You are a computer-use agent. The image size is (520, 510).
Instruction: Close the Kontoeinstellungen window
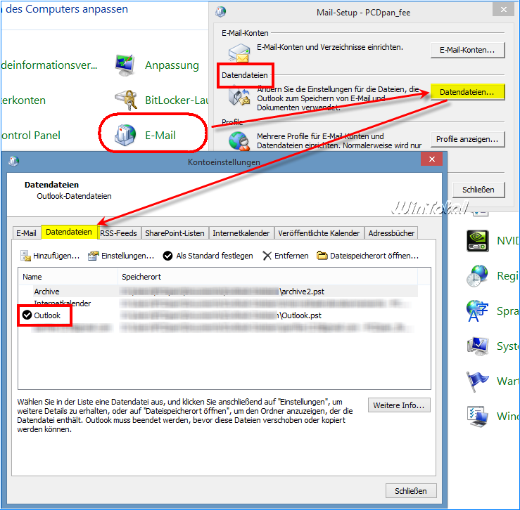432,159
